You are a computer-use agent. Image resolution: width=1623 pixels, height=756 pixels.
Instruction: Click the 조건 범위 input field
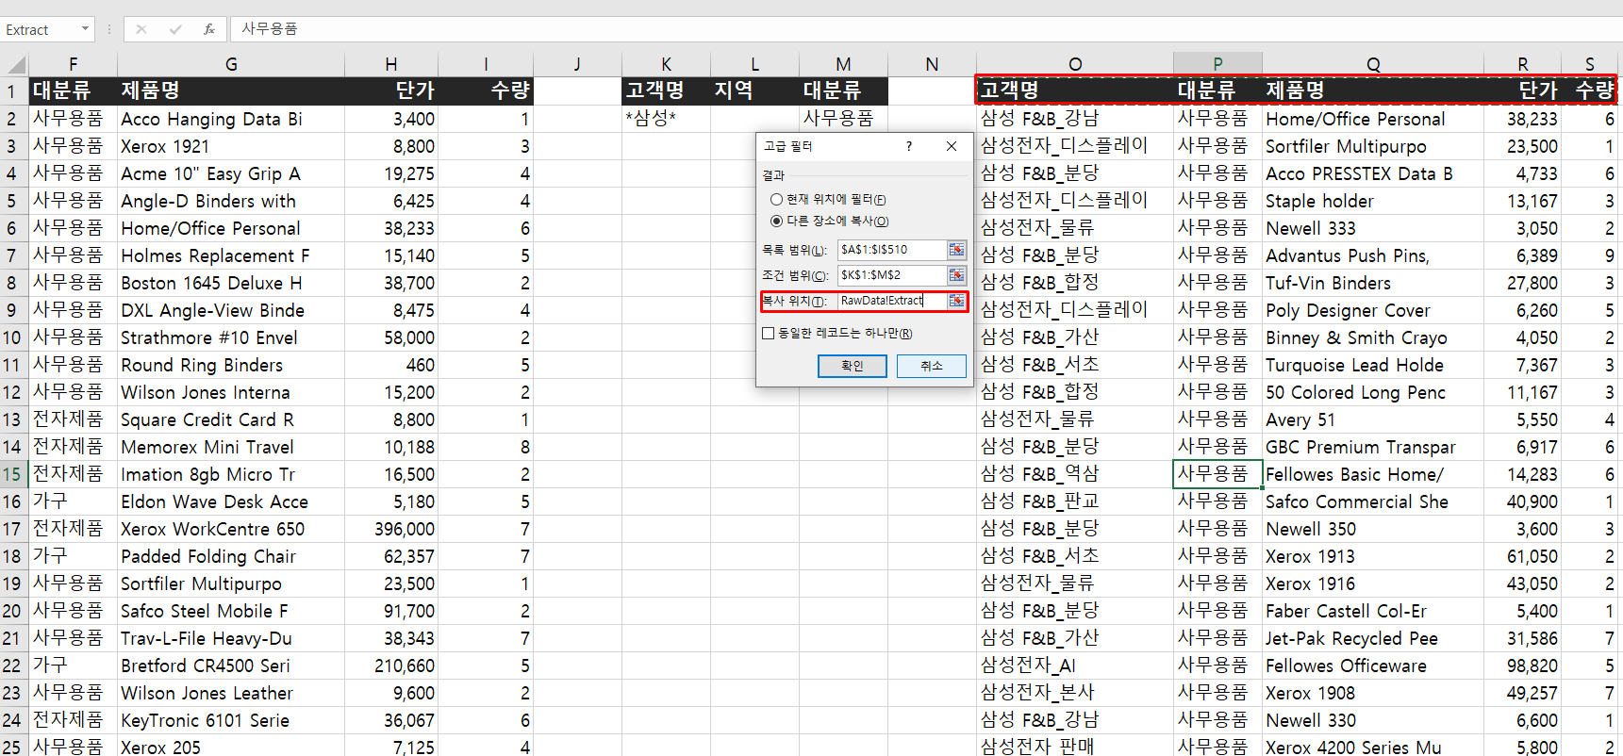[892, 275]
